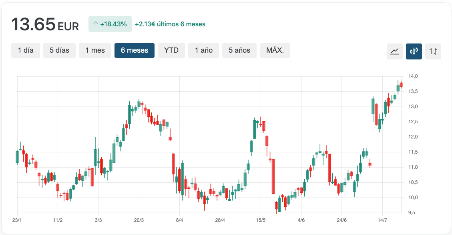Click the 23/1 date axis label
452x235 pixels.
pos(17,220)
